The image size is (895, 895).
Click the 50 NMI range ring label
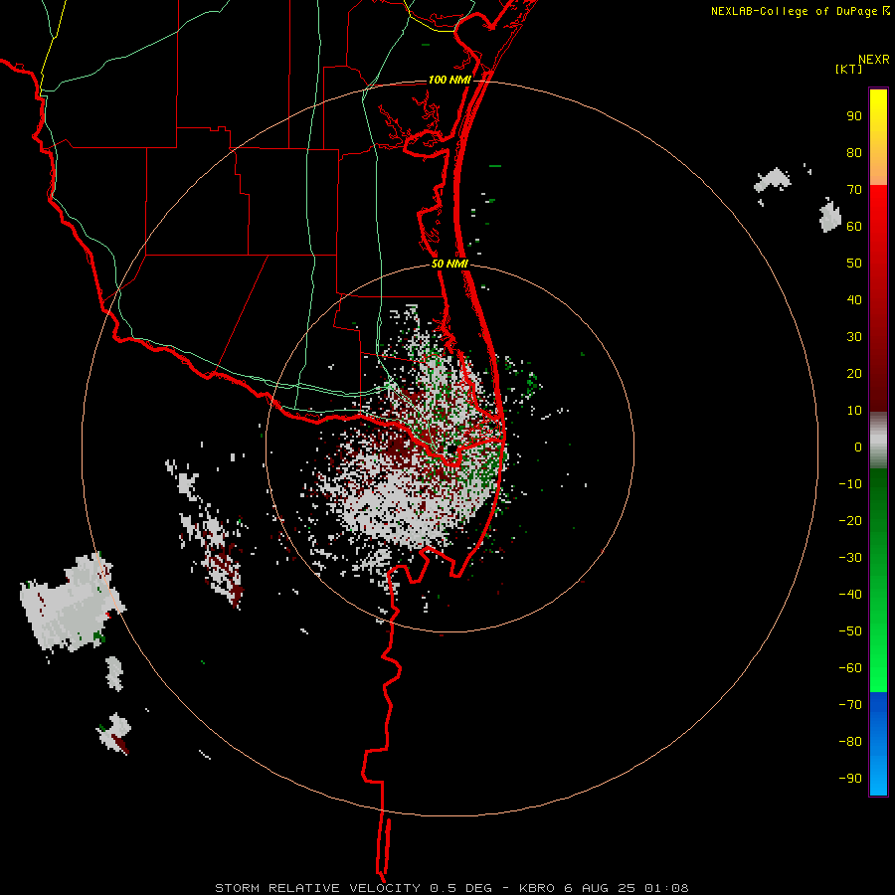(449, 264)
